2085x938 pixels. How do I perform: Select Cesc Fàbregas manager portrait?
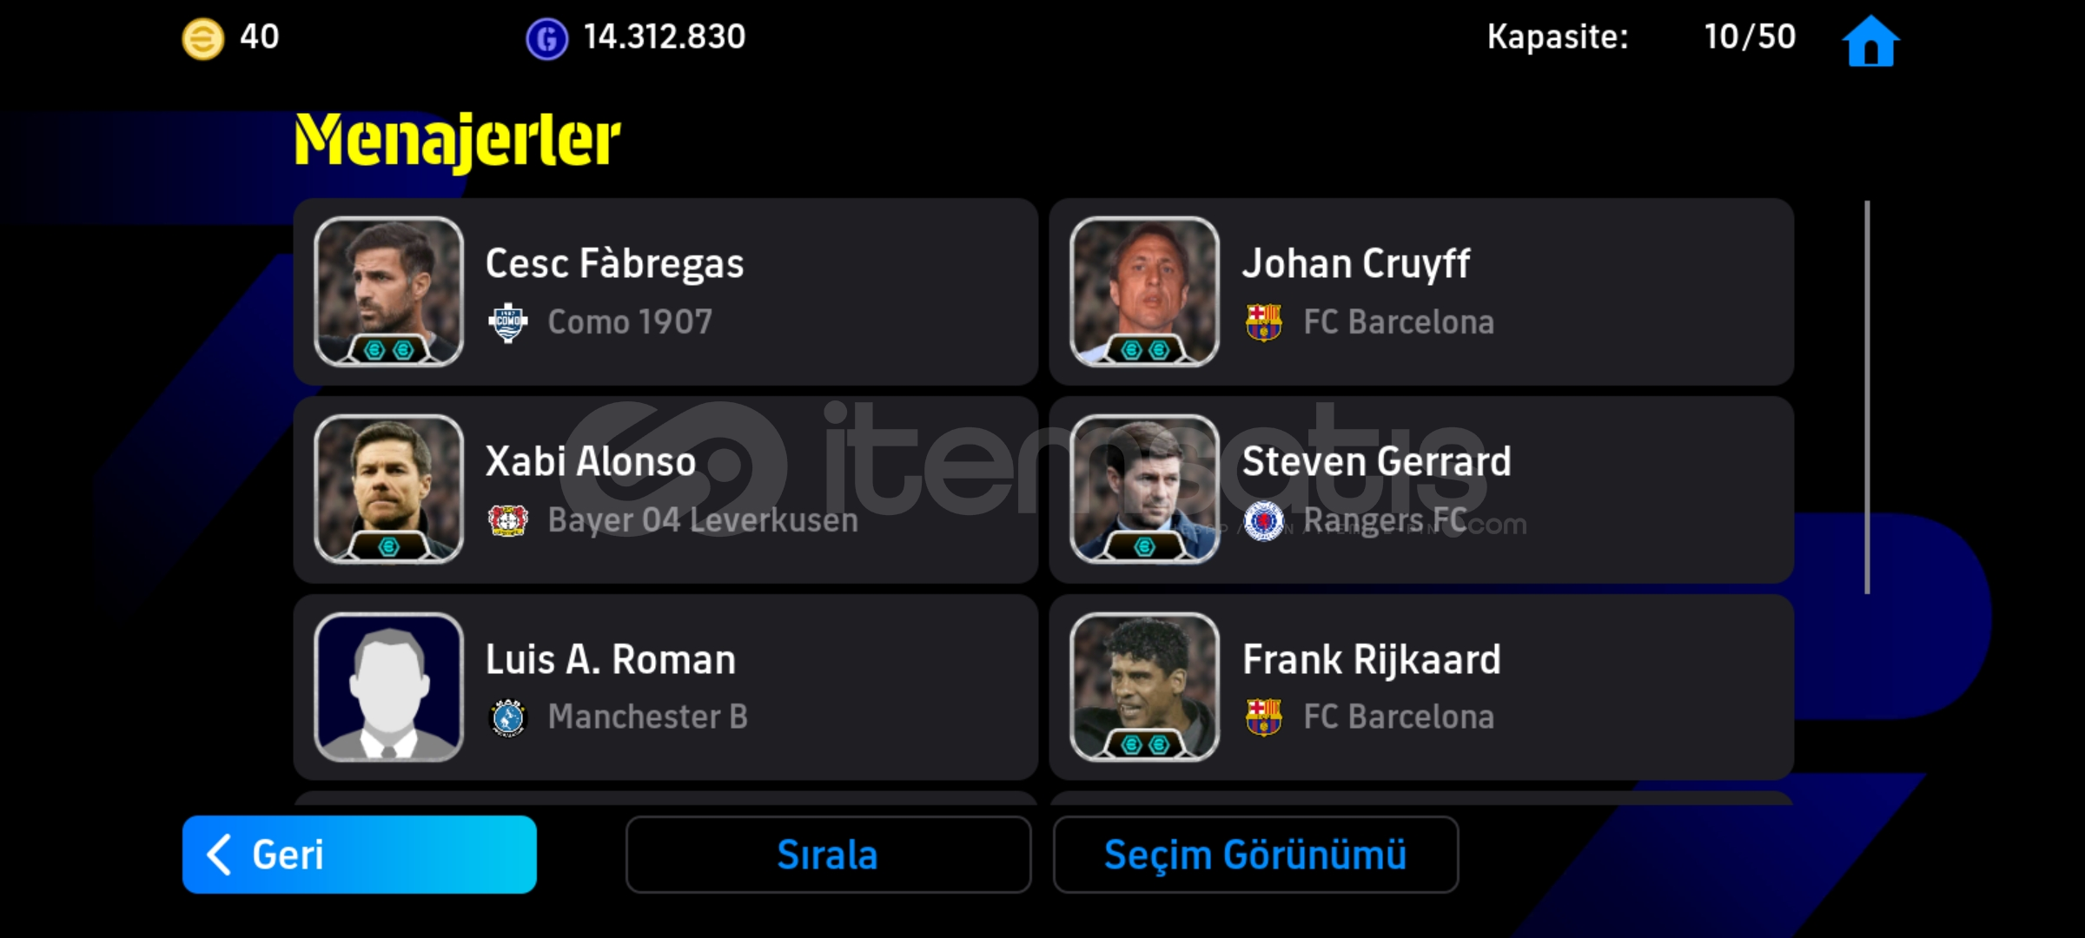click(x=388, y=291)
